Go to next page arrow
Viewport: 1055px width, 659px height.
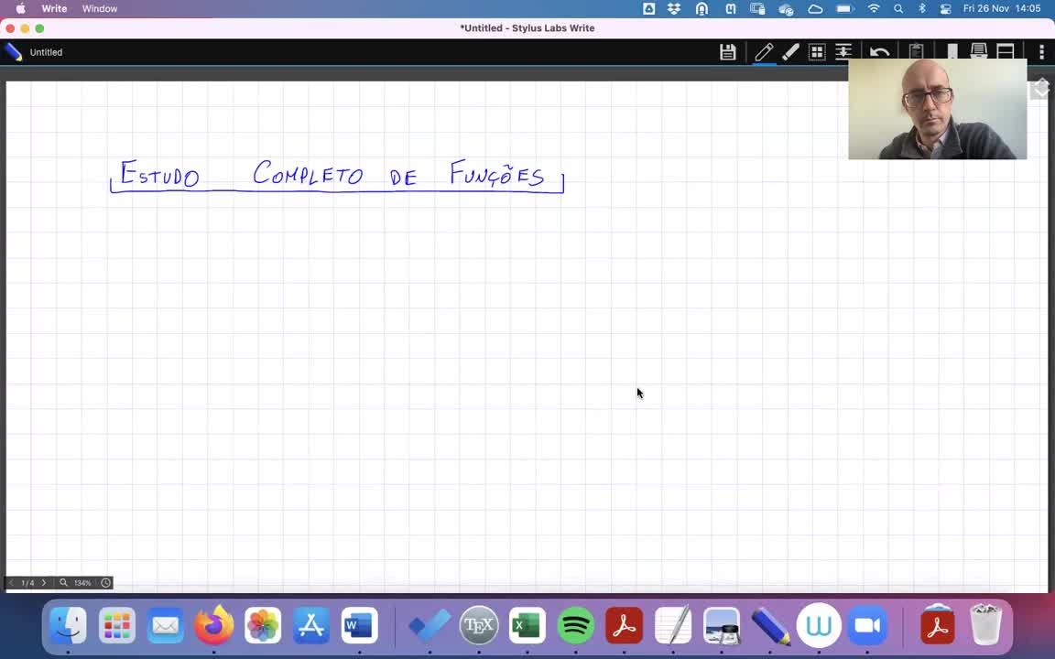(43, 583)
